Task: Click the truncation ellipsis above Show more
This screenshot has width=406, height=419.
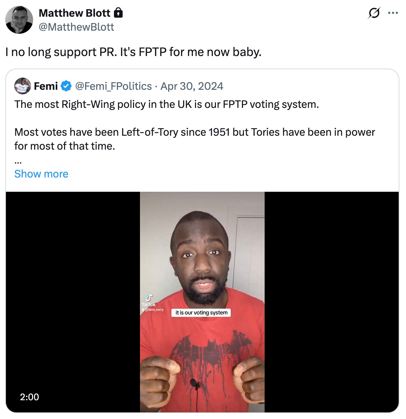Action: coord(18,162)
